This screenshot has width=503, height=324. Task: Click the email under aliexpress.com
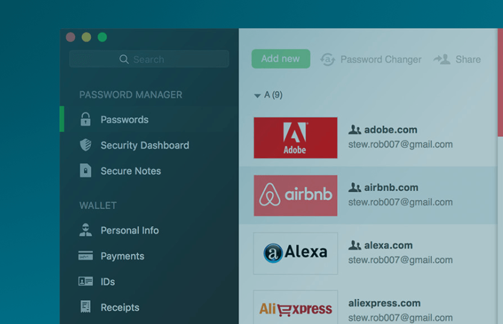point(400,317)
